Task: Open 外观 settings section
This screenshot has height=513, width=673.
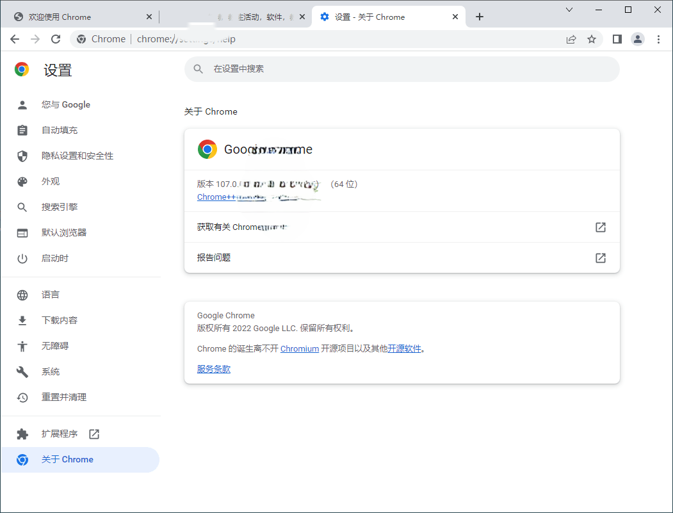Action: click(80, 182)
